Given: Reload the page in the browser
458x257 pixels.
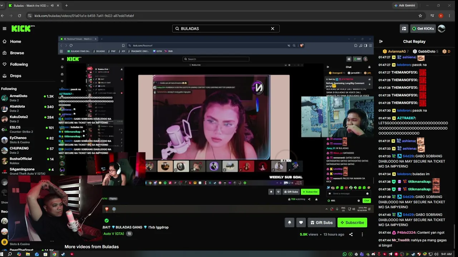Looking at the screenshot, I should point(19,16).
